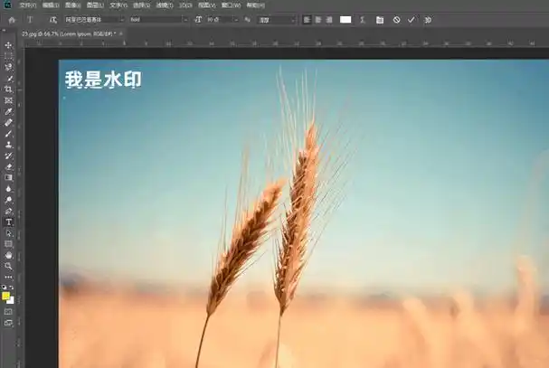The width and height of the screenshot is (549, 368).
Task: Open the Edit menu
Action: click(x=51, y=5)
